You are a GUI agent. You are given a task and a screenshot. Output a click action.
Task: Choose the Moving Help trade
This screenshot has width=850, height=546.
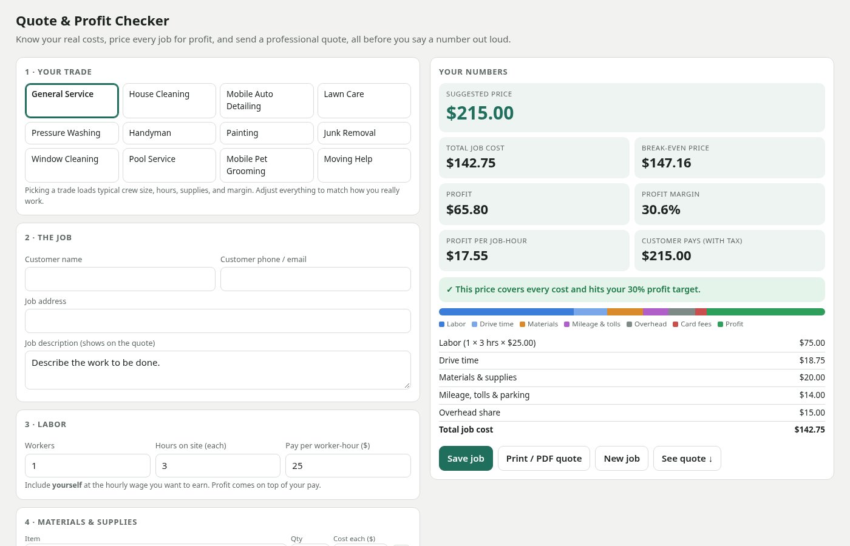(x=364, y=165)
